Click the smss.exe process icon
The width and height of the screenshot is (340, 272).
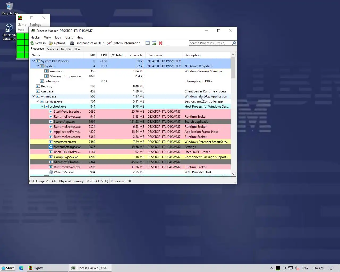[46, 71]
